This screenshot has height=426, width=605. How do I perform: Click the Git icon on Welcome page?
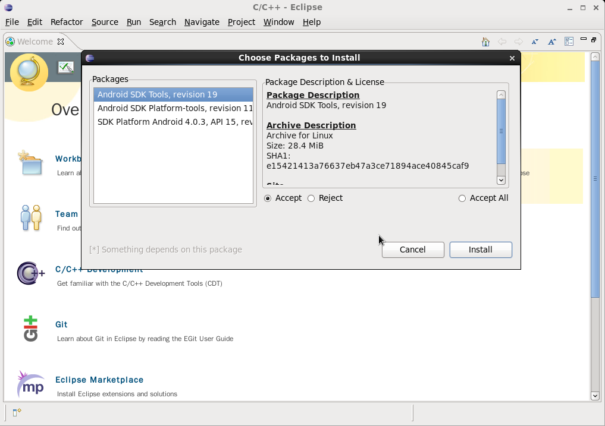coord(30,329)
